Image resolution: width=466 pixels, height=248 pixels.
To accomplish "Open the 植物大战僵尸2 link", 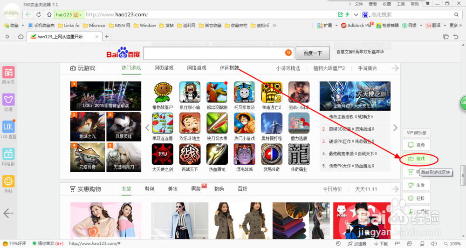I will click(x=329, y=68).
